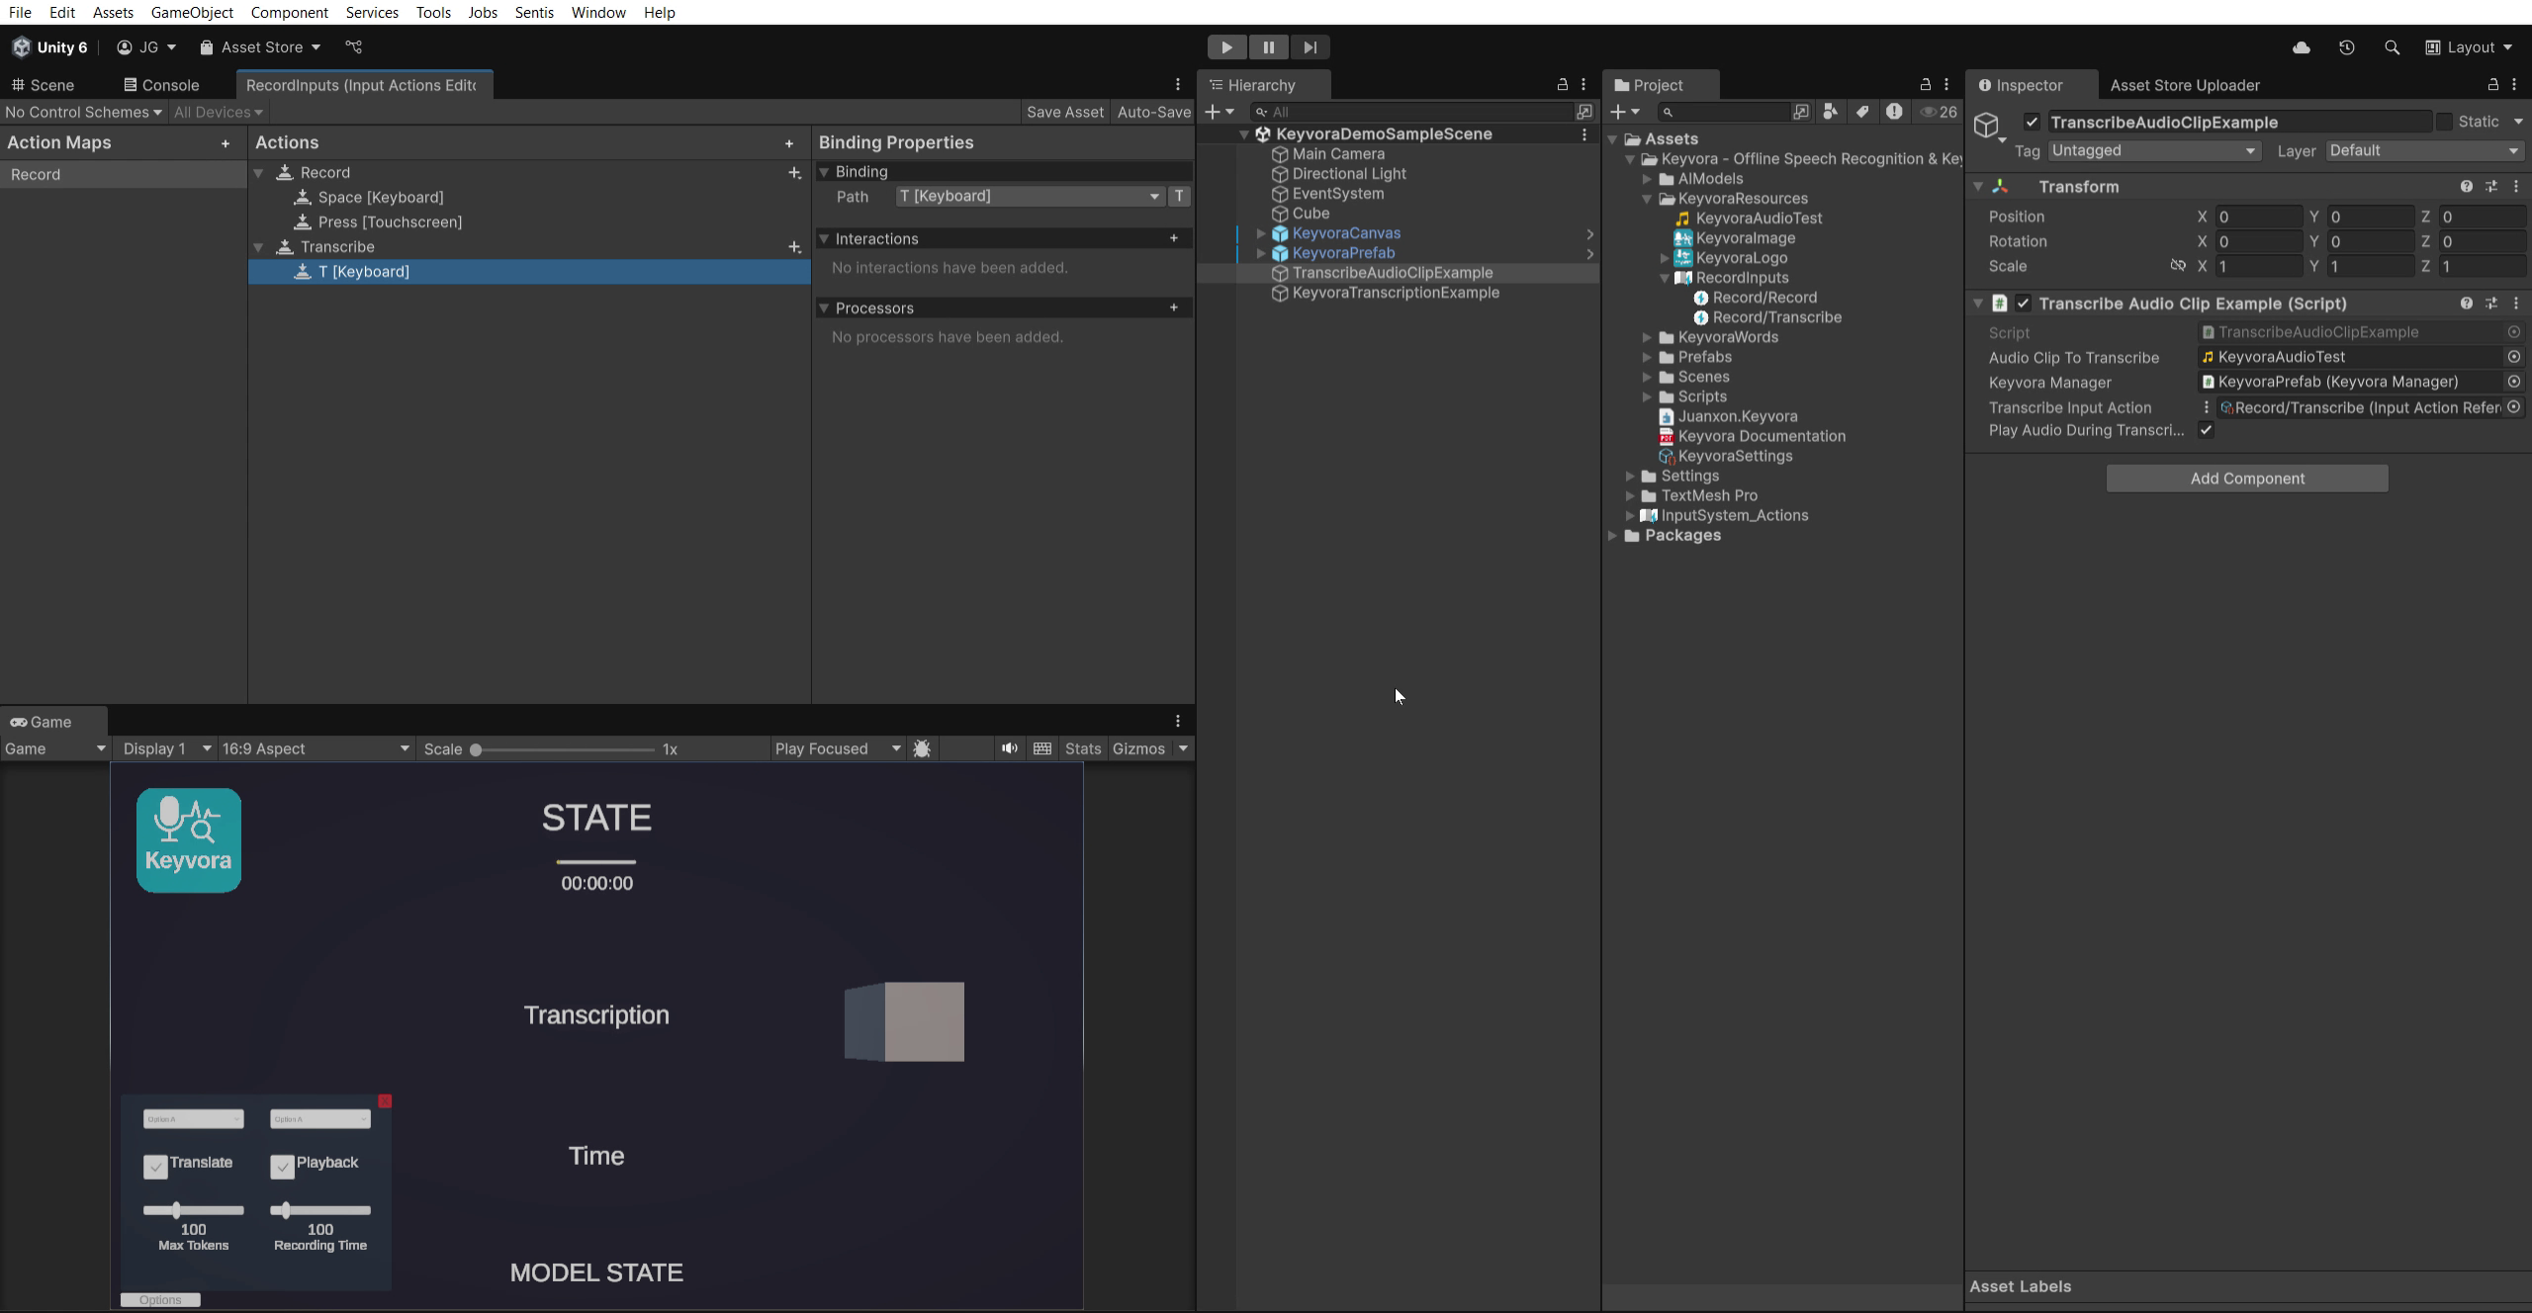2532x1313 pixels.
Task: Toggle the Playback checkbox in Game view
Action: point(282,1167)
